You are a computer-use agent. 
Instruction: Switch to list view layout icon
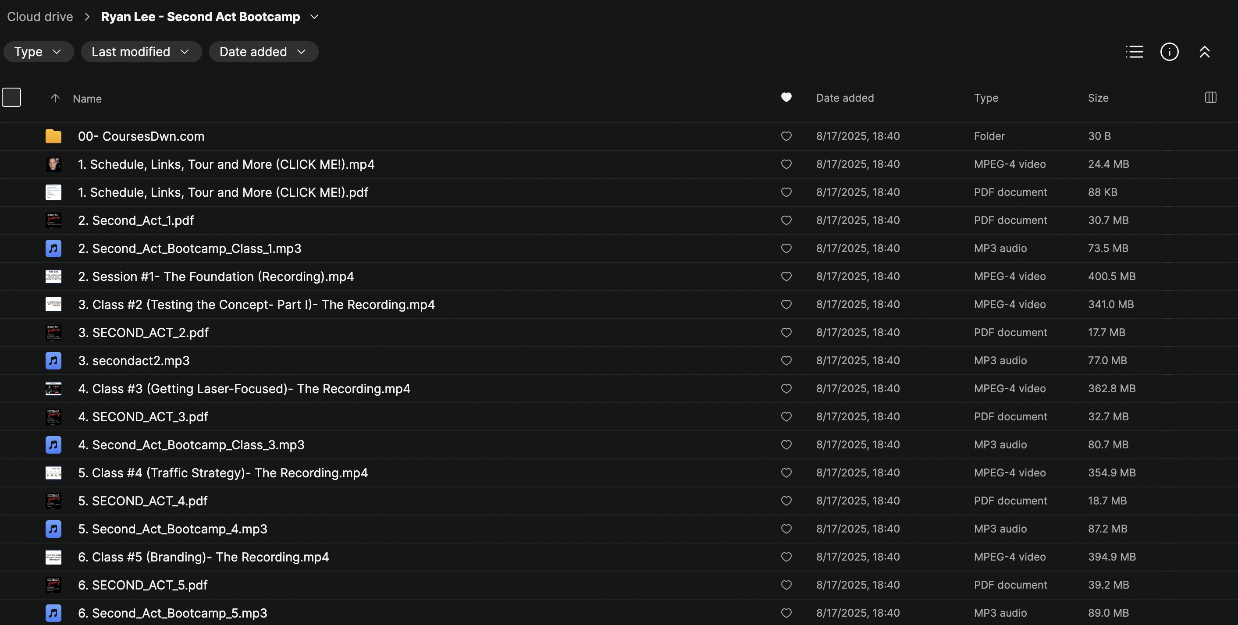[1134, 52]
